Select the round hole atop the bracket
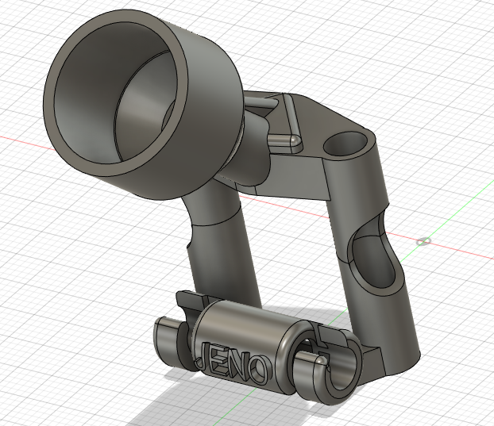The image size is (494, 426). pos(346,144)
